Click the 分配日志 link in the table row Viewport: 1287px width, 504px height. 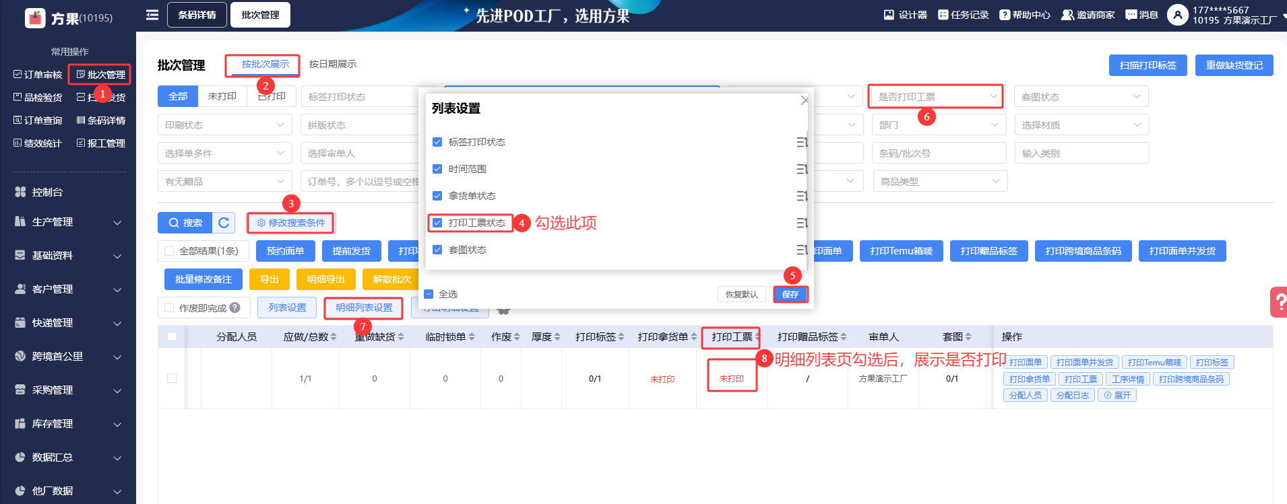point(1073,395)
